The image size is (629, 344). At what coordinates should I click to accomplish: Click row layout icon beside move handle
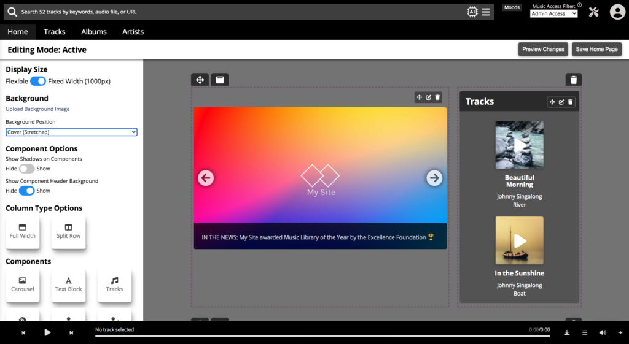(x=220, y=80)
